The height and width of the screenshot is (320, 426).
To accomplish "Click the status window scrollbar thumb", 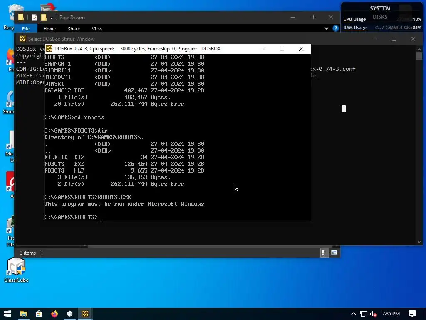I will (419, 56).
